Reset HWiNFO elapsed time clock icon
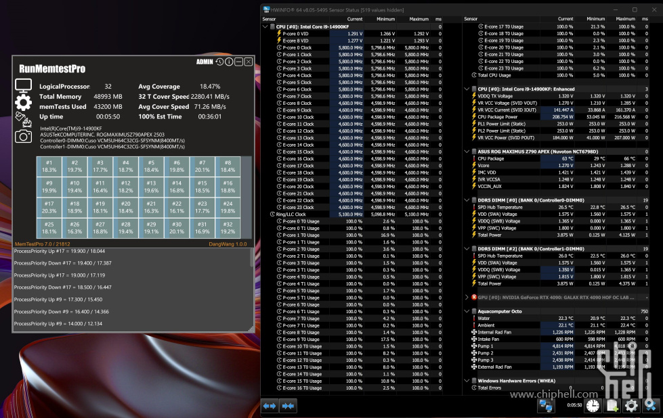The width and height of the screenshot is (663, 418). click(593, 406)
